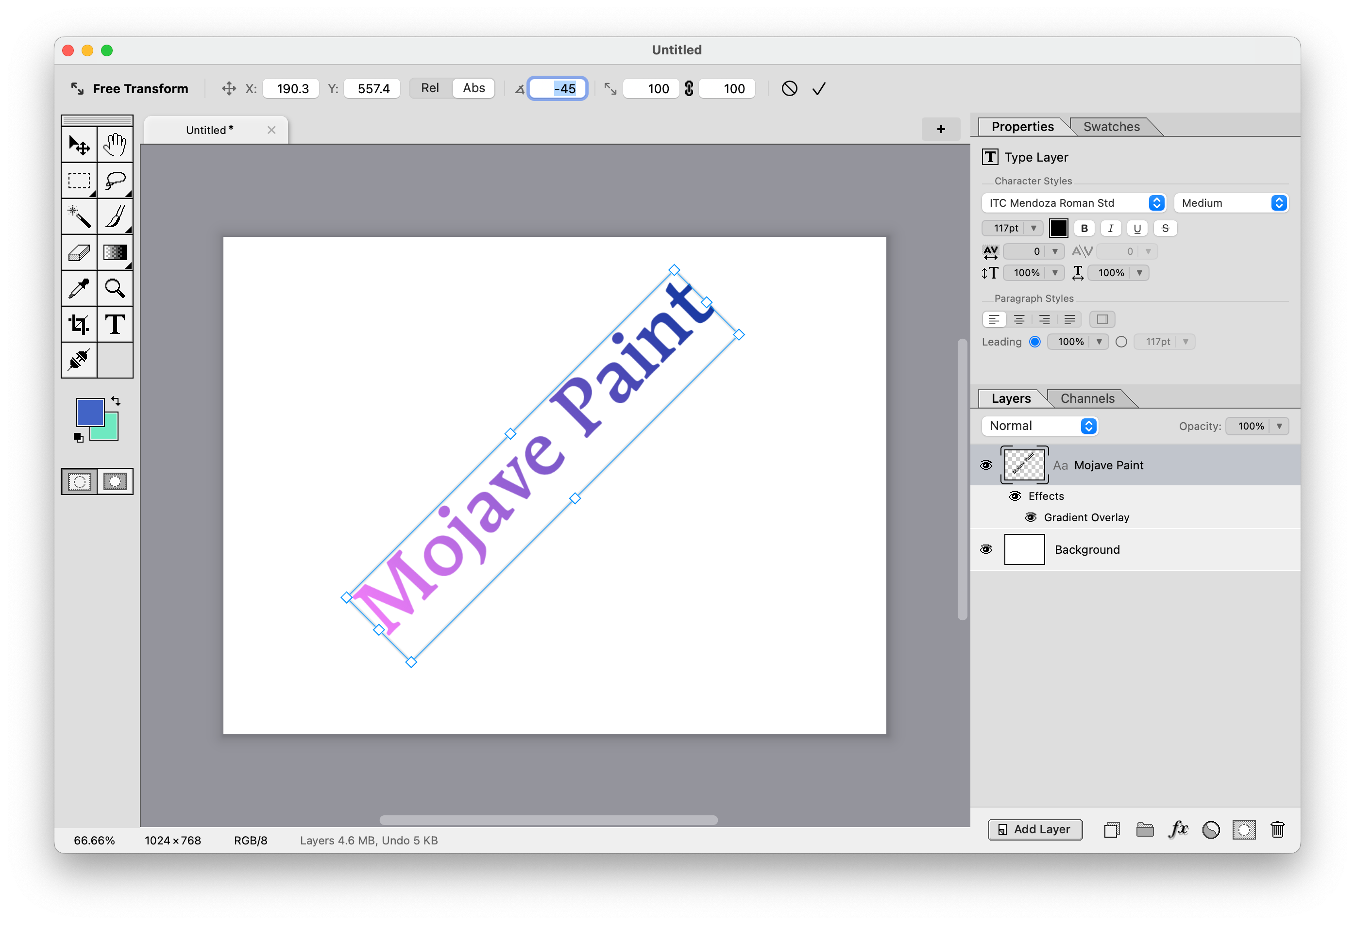
Task: Select the Magic Wand tool
Action: point(79,216)
